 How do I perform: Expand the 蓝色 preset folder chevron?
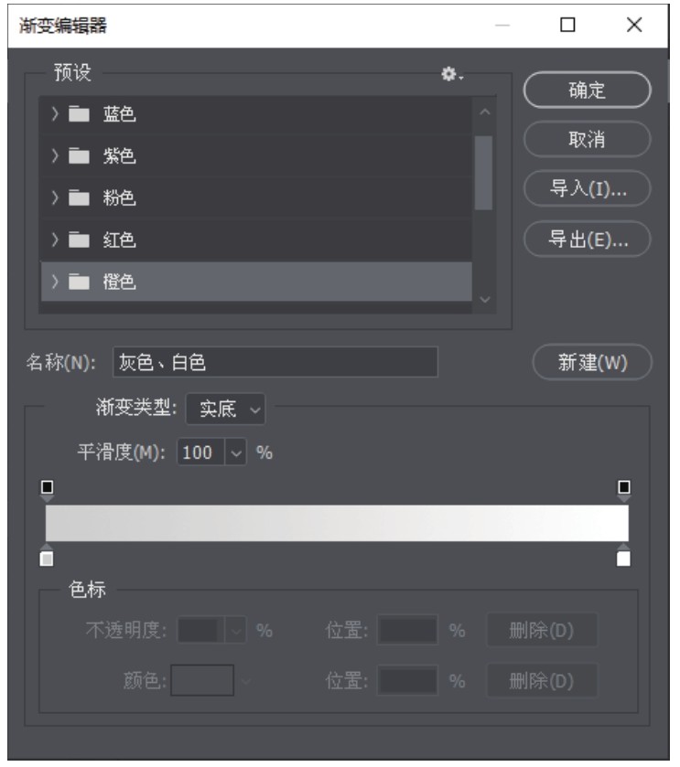coord(55,114)
